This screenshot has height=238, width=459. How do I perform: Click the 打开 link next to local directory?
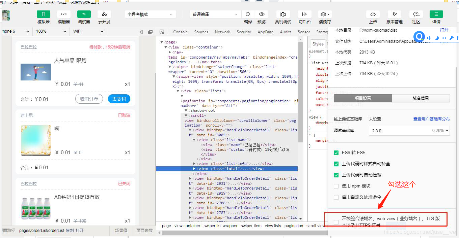[444, 30]
